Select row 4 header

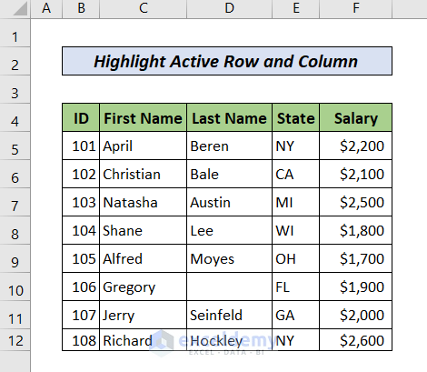click(15, 117)
